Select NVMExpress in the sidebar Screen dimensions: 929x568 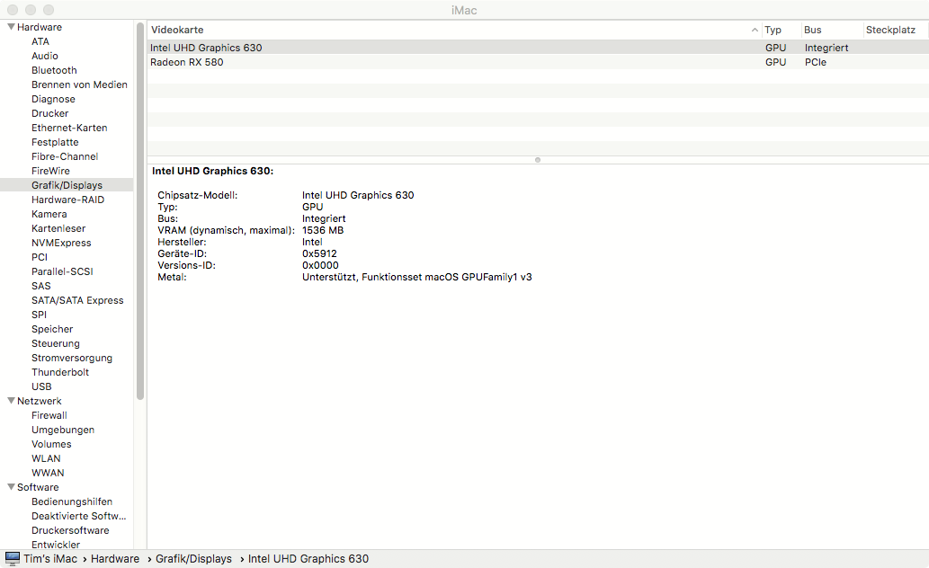tap(61, 243)
